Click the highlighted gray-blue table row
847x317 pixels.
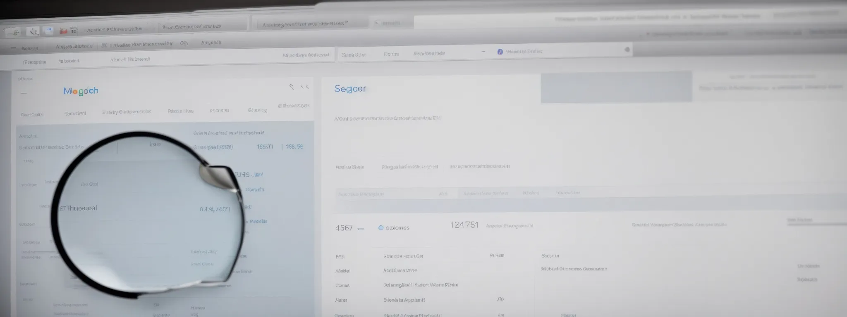(579, 204)
